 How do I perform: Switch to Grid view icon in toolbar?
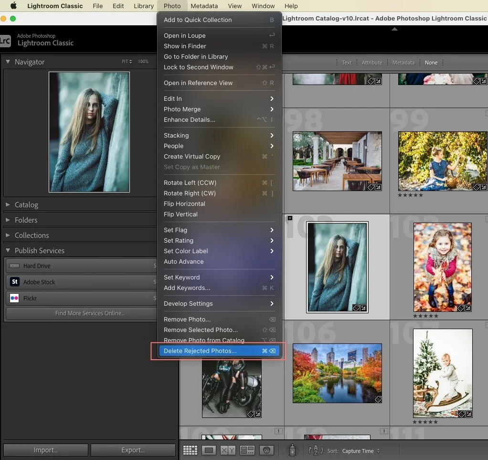coord(190,450)
